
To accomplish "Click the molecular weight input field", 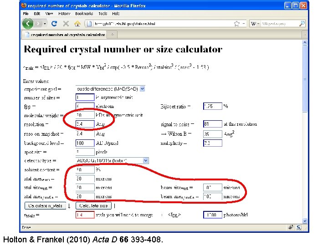I will click(x=85, y=115).
